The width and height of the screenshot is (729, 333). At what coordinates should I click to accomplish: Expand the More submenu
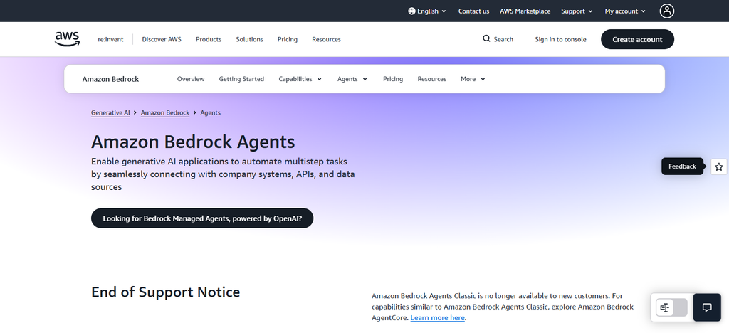473,79
